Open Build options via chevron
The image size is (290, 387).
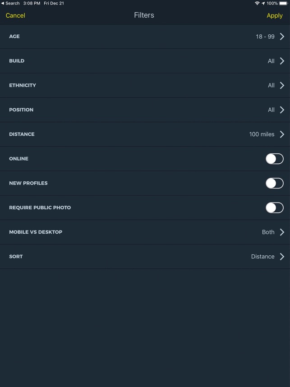(282, 61)
